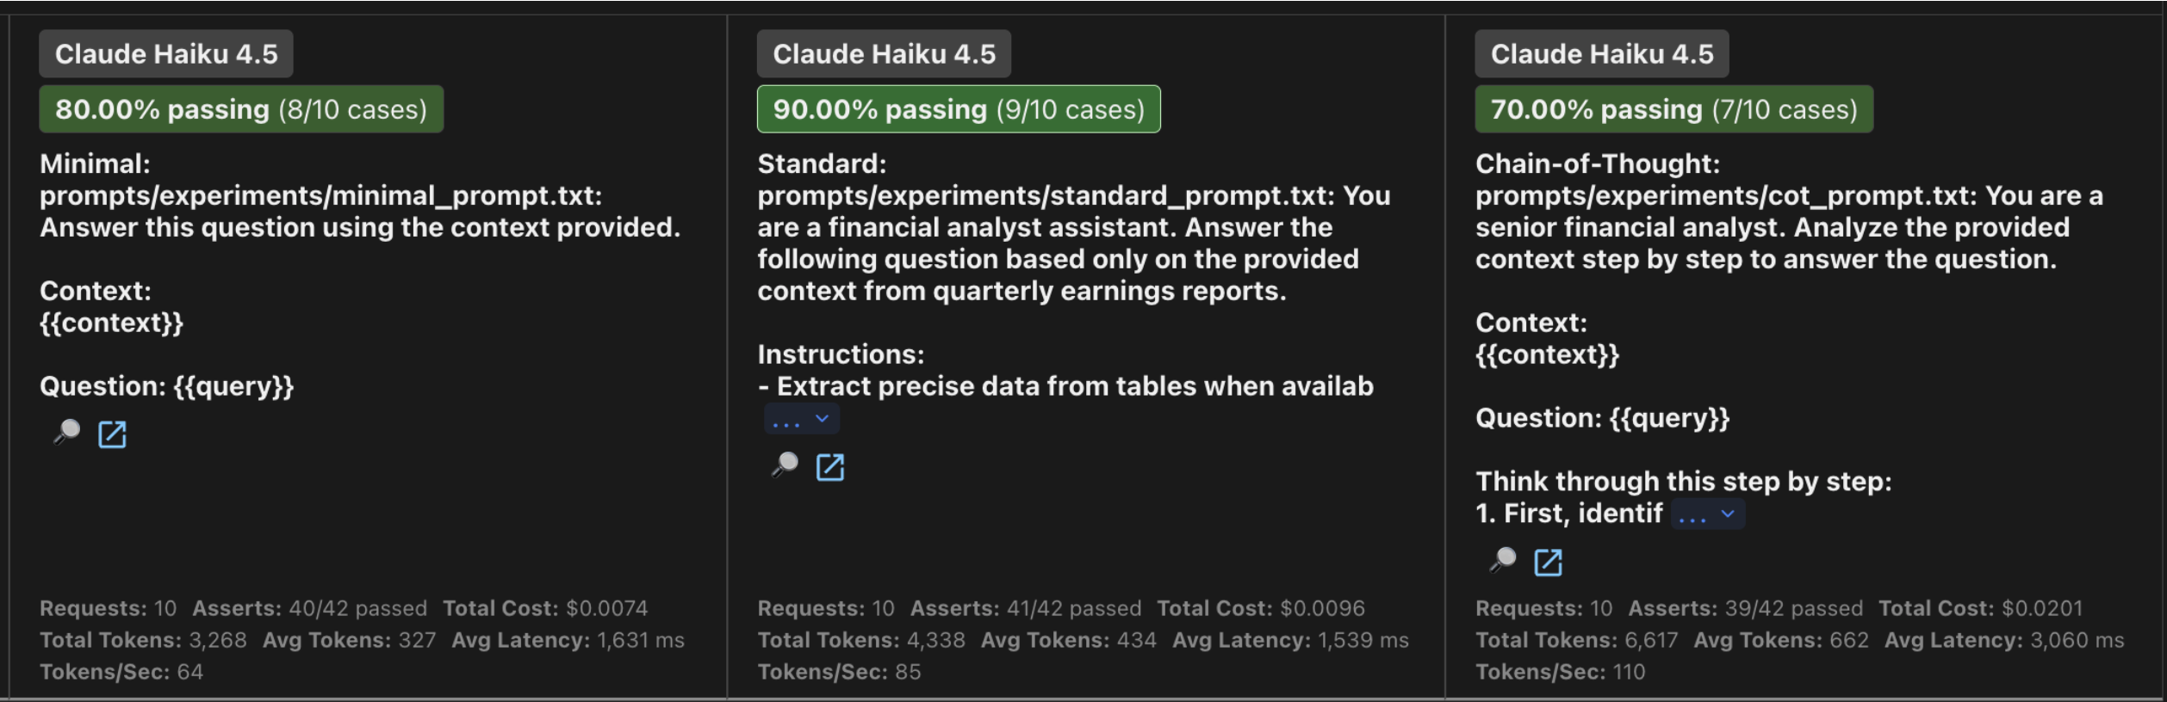Select the Claude Haiku 4.5 badge in the first column
Viewport: 2167px width, 702px height.
[x=166, y=53]
